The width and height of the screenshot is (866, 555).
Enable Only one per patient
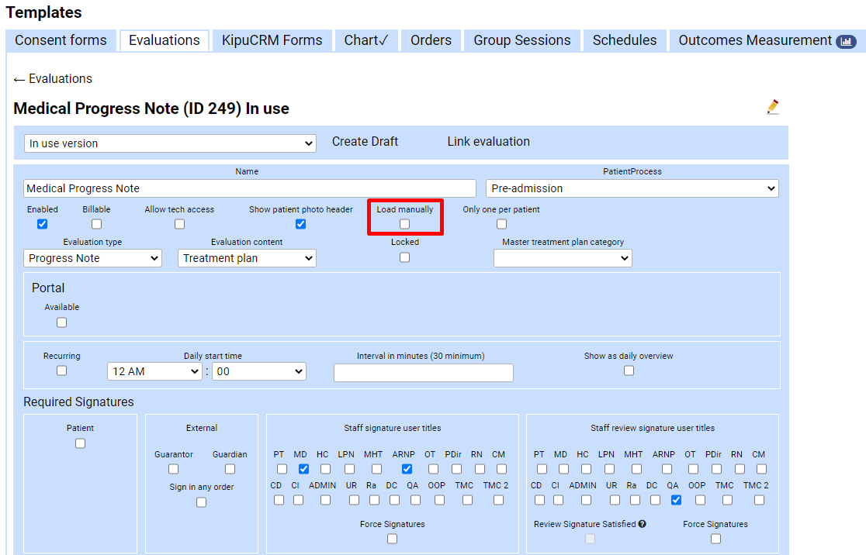tap(501, 224)
